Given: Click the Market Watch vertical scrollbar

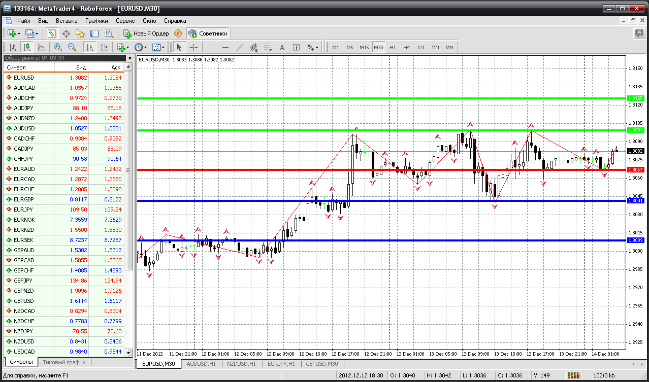Looking at the screenshot, I should tap(128, 210).
